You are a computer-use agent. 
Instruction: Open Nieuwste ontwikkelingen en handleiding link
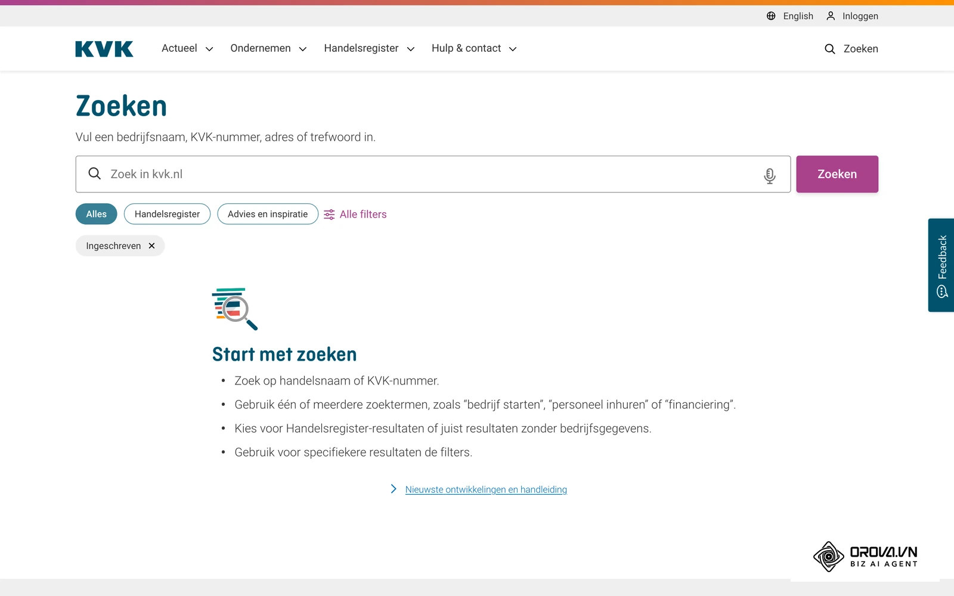click(486, 489)
